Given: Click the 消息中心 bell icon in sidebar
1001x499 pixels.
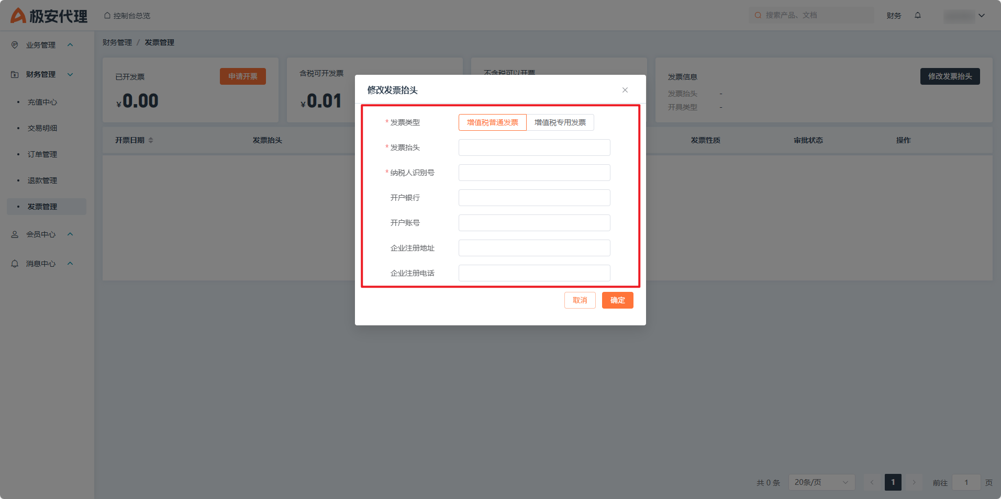Looking at the screenshot, I should pyautogui.click(x=15, y=264).
